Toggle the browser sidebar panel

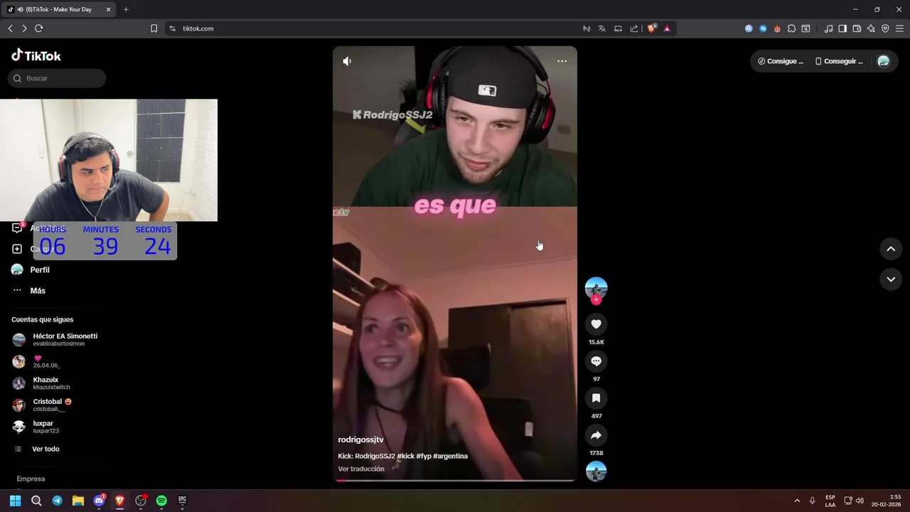[842, 28]
